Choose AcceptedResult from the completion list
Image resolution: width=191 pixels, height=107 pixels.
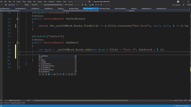tap(57, 72)
